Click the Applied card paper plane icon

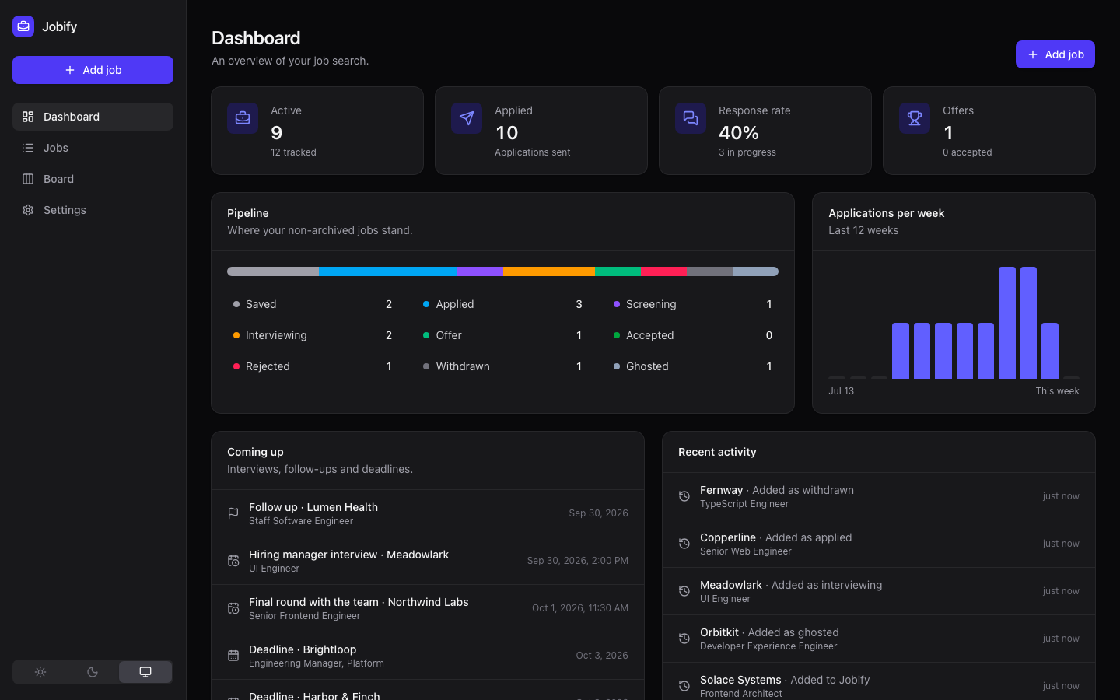point(467,118)
